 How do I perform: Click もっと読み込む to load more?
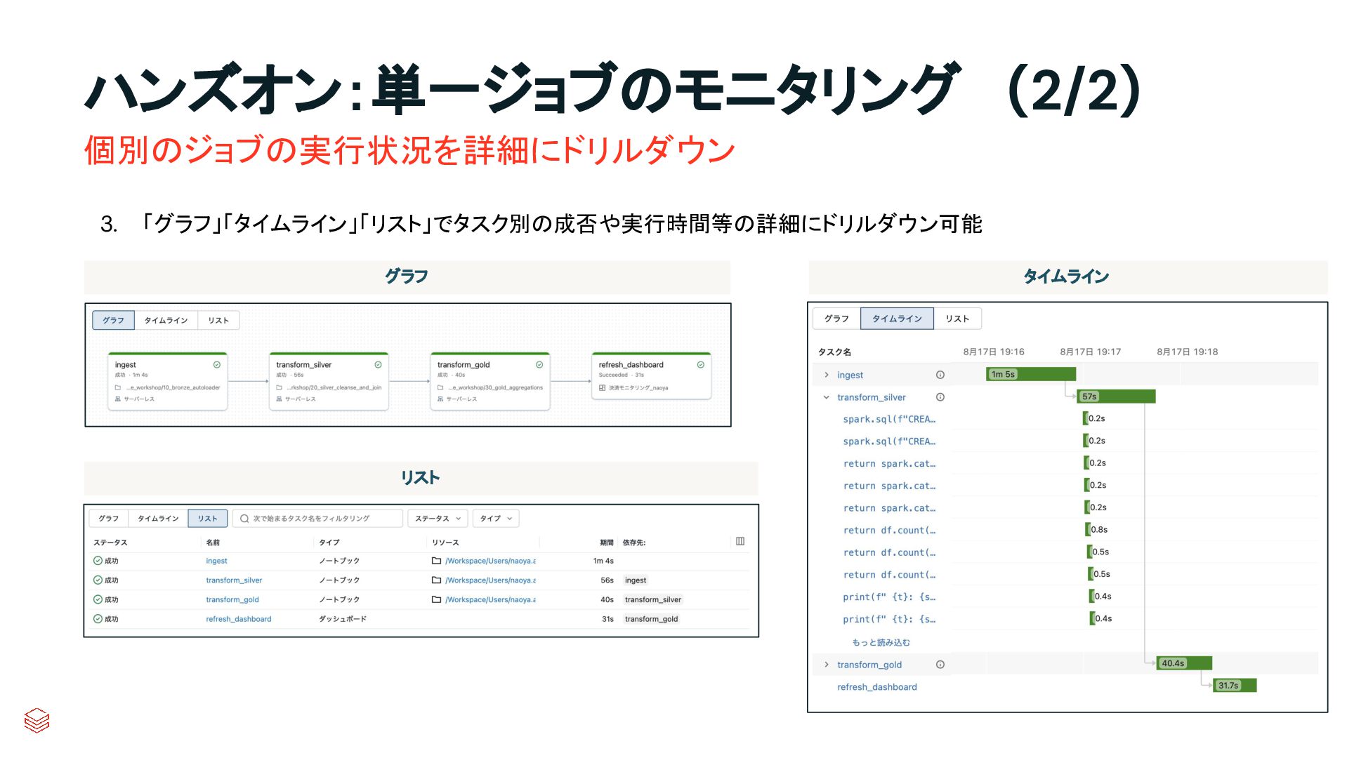click(881, 642)
